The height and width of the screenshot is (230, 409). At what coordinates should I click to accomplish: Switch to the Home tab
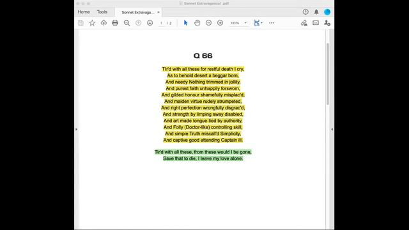point(84,12)
